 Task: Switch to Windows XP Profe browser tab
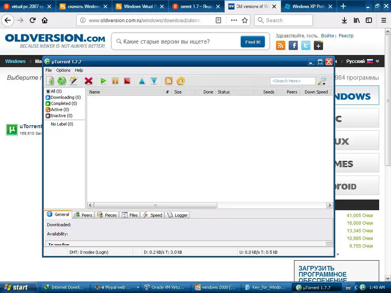[309, 6]
